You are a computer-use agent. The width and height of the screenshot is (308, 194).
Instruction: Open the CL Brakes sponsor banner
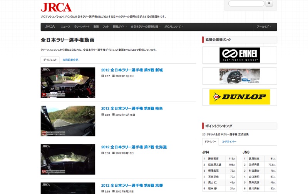tap(239, 76)
